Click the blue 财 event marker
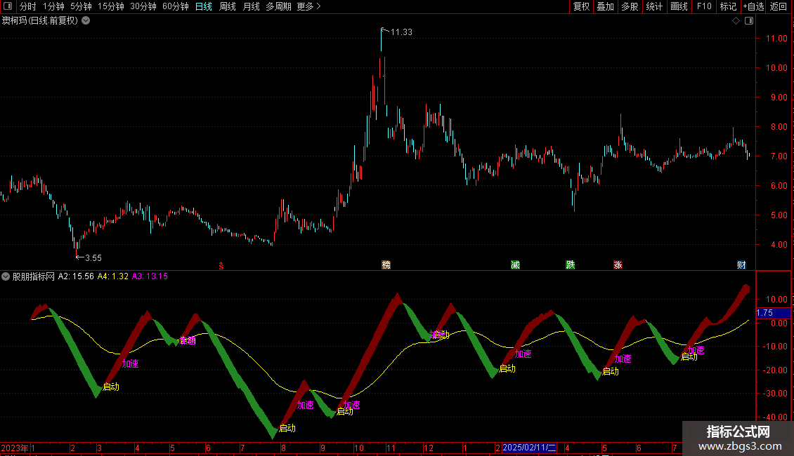This screenshot has height=456, width=794. tap(741, 265)
